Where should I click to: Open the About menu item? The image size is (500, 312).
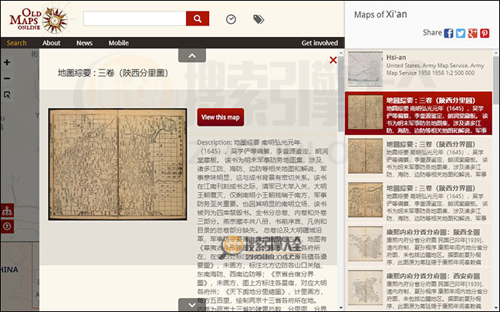pos(52,43)
